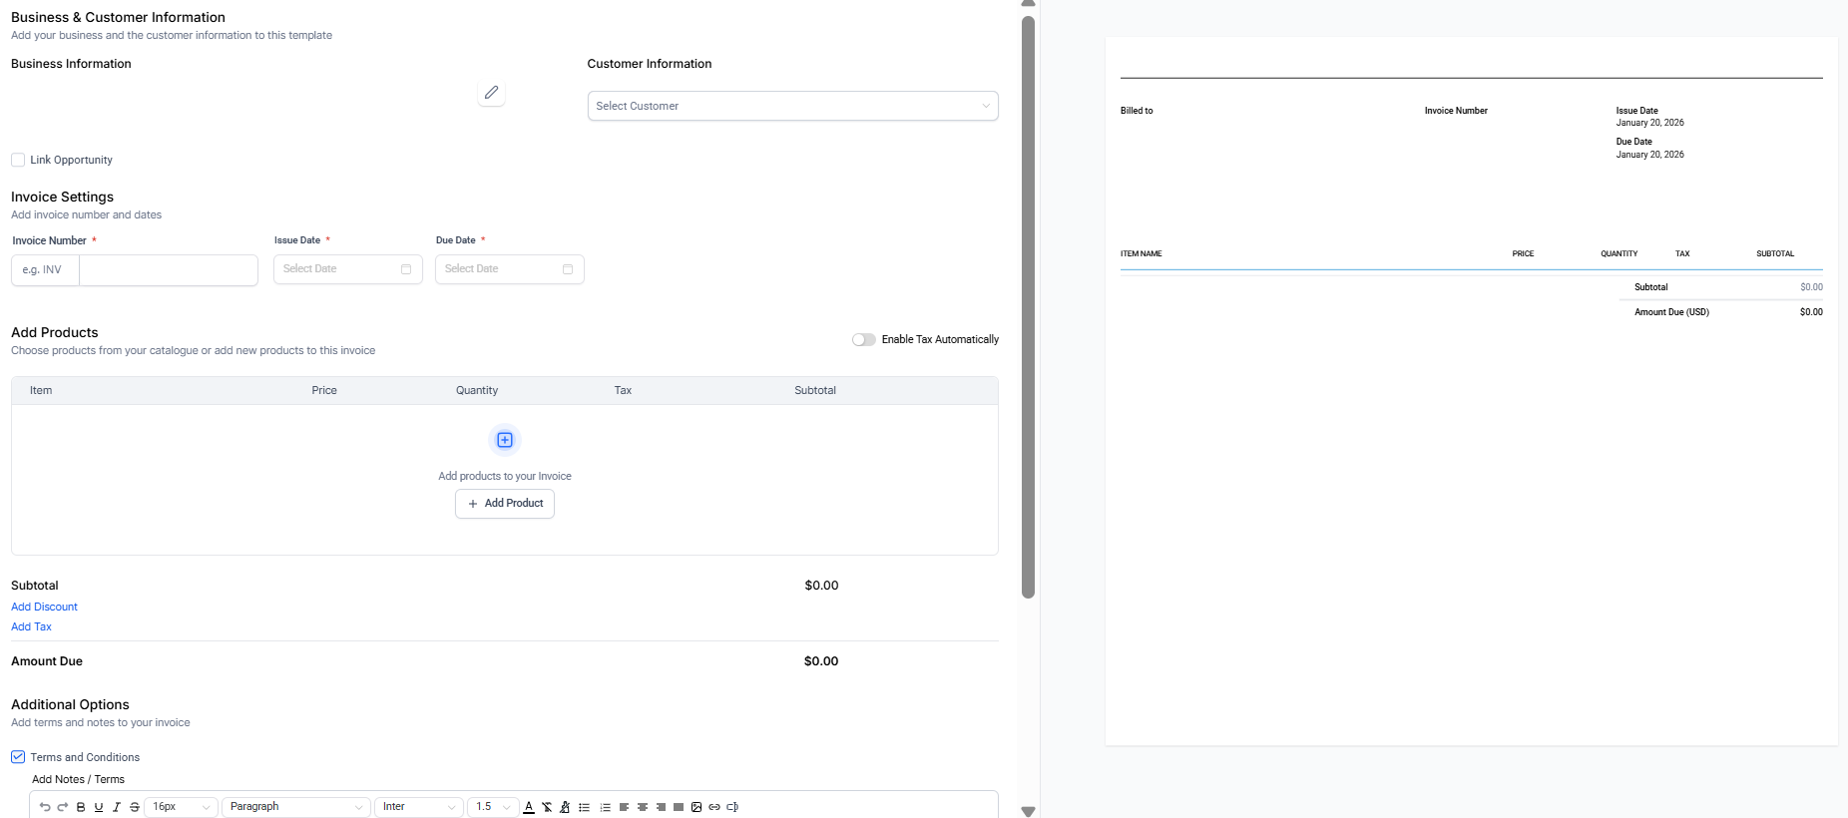
Task: Turn on Enable Tax Automatically switch
Action: click(864, 340)
